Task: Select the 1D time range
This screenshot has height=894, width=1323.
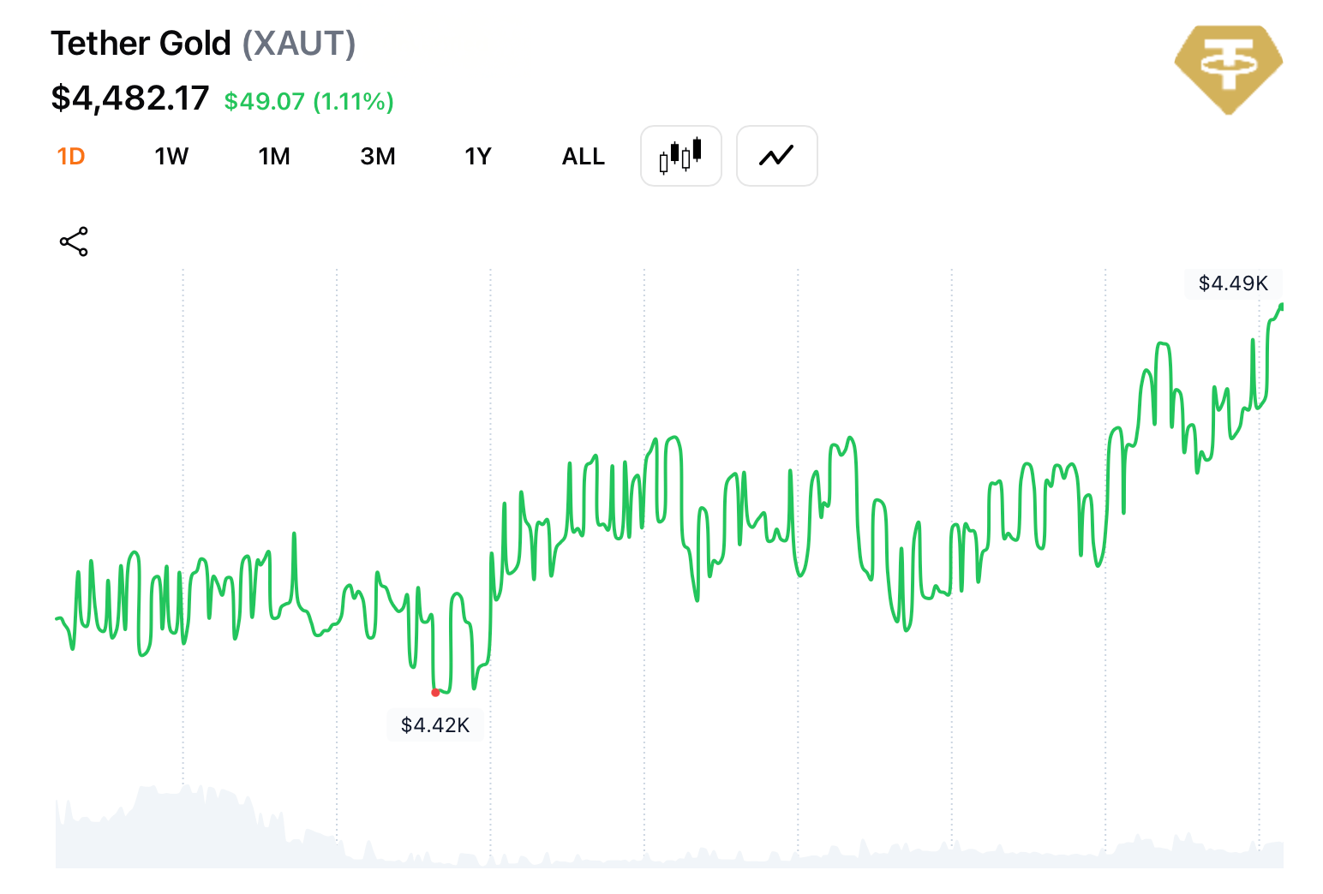Action: point(71,157)
